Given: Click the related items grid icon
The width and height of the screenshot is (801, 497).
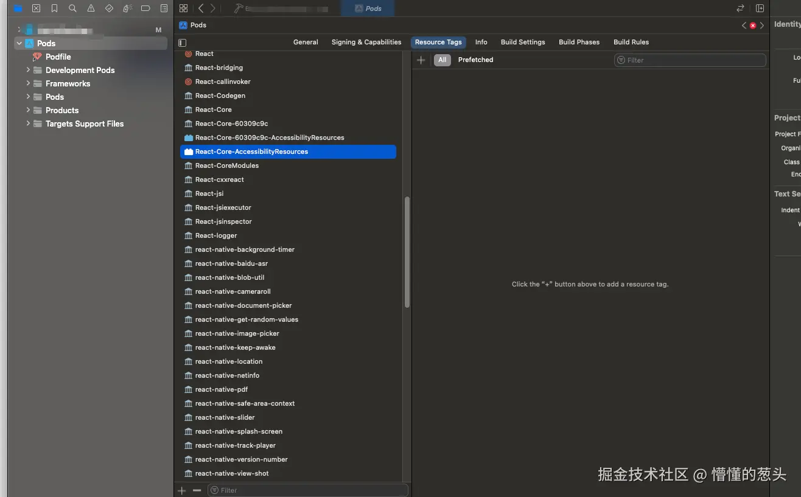Looking at the screenshot, I should coord(183,9).
